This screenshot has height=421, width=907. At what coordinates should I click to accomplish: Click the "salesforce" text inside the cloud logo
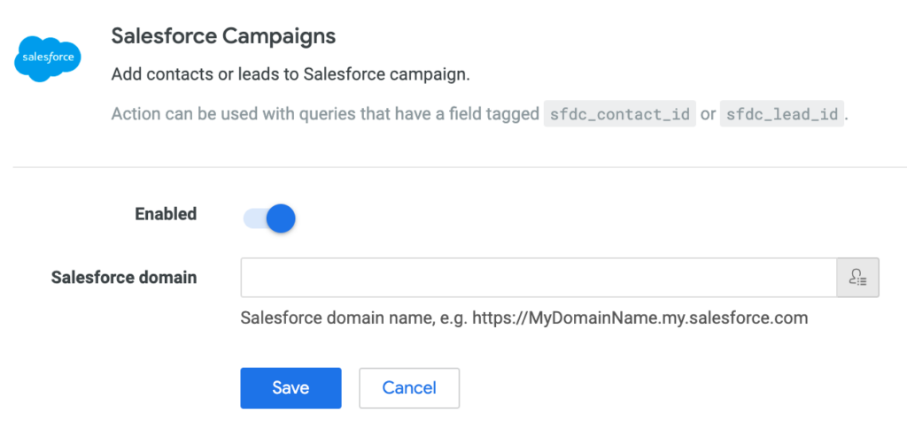49,58
